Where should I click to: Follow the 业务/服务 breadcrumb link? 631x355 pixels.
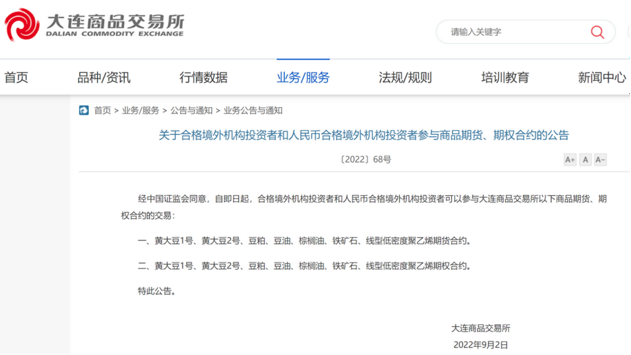pyautogui.click(x=141, y=110)
